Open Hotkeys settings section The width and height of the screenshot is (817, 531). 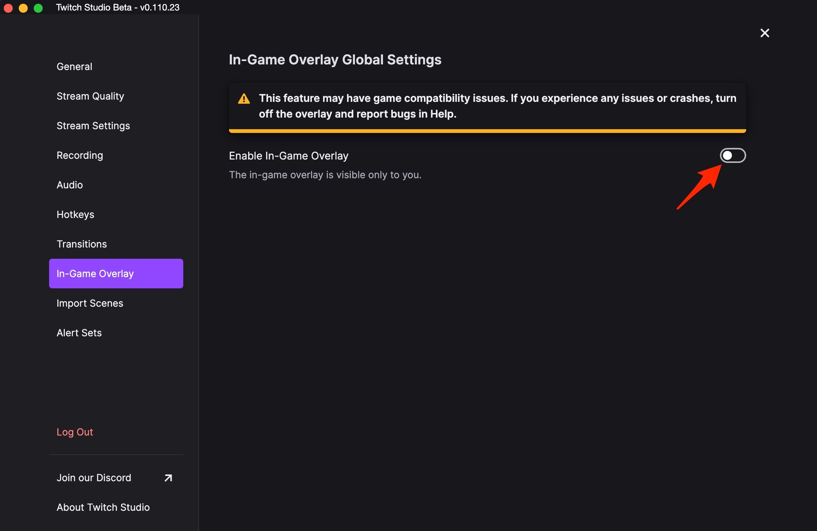[75, 214]
